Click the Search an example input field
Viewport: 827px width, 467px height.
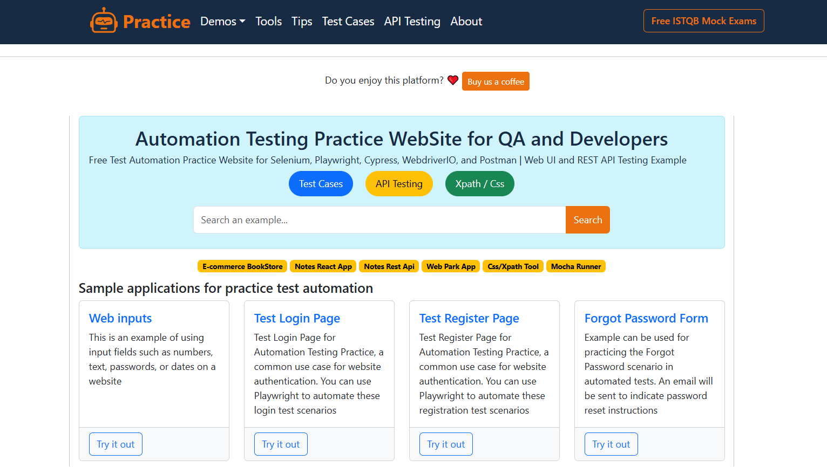tap(378, 219)
